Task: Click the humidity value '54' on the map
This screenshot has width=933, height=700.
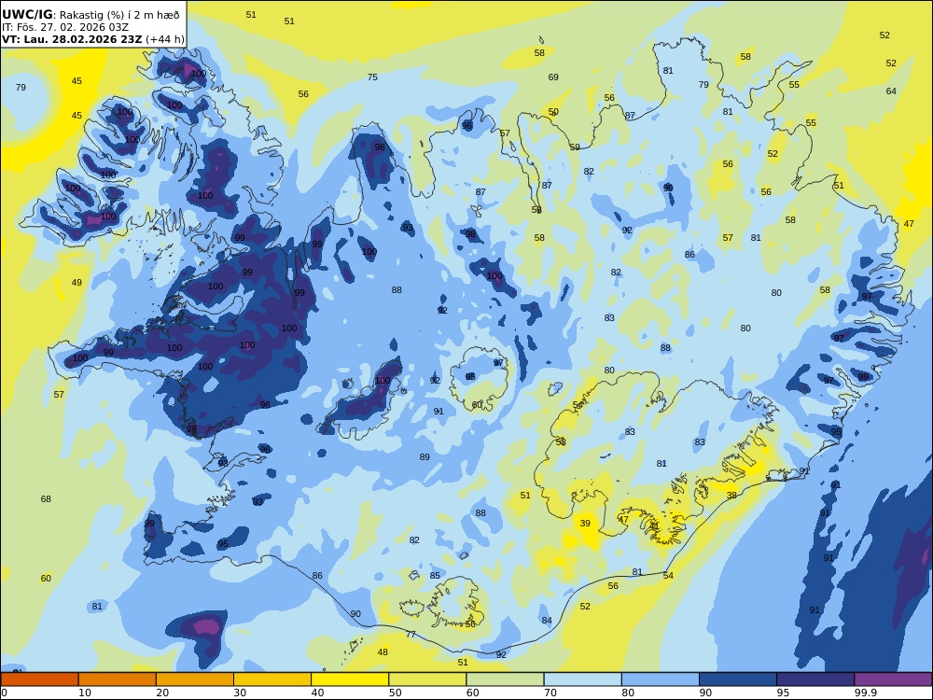Action: coord(668,576)
